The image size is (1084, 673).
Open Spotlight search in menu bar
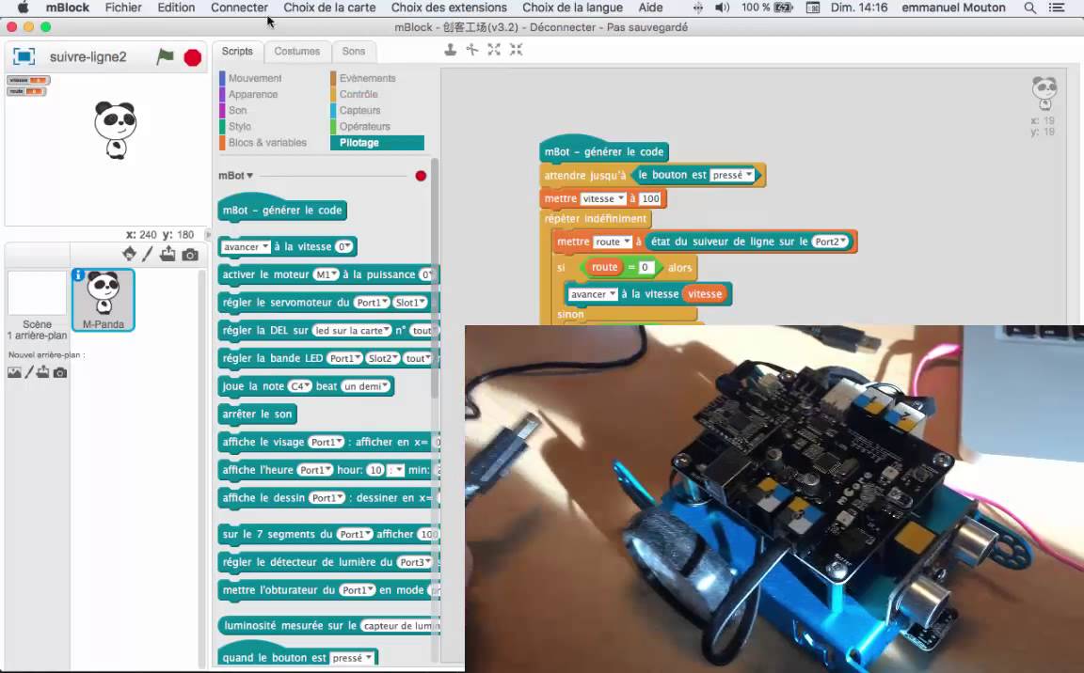tap(1030, 8)
